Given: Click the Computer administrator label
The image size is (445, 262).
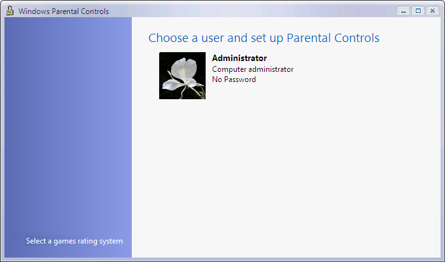Looking at the screenshot, I should (252, 69).
